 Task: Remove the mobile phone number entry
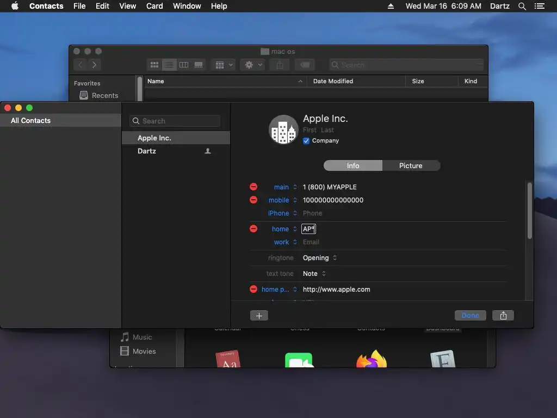point(253,200)
